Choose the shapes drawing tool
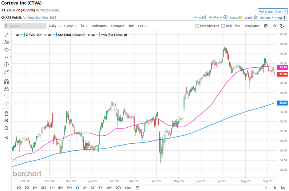Screen dimensions: 289x191 [x=6, y=50]
